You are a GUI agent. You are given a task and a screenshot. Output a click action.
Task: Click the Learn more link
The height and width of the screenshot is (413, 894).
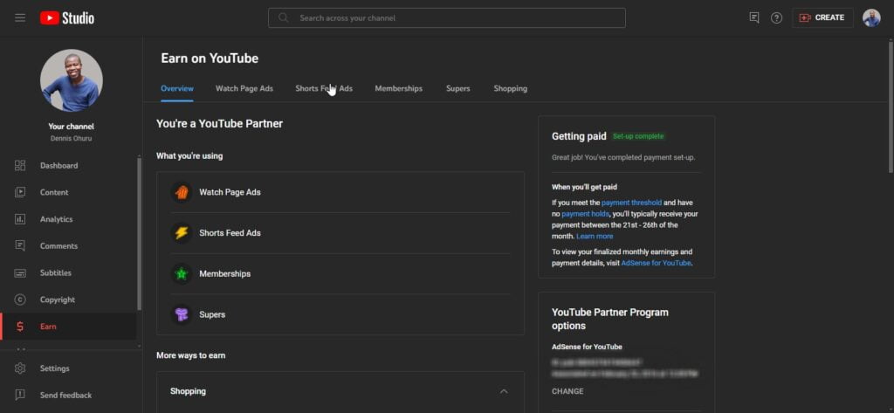tap(595, 236)
